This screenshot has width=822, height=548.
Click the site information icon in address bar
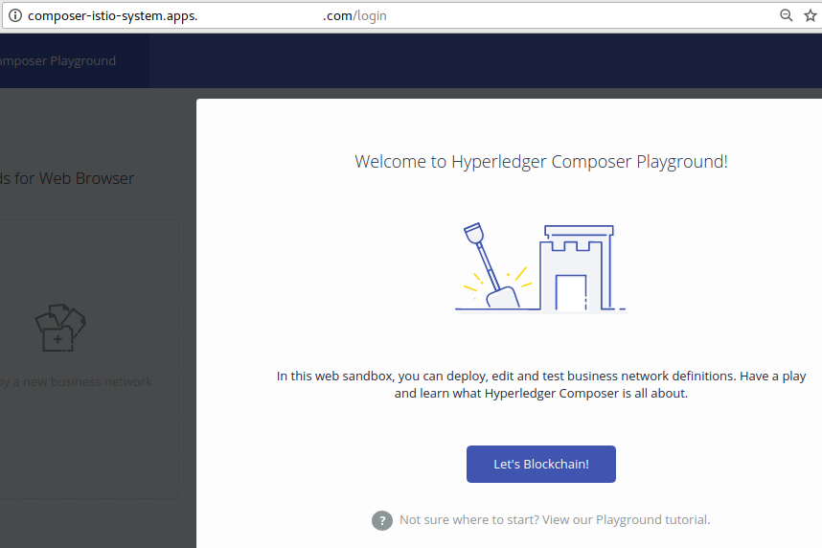(15, 15)
